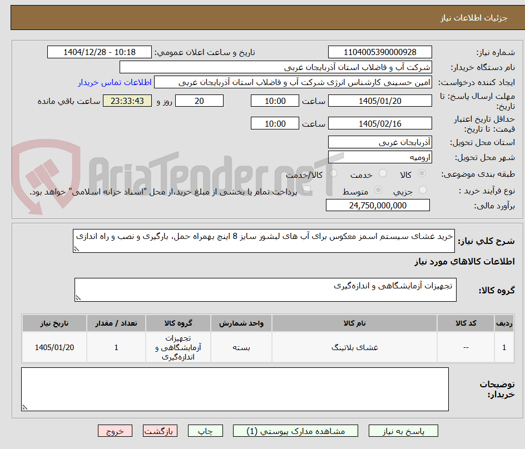Image resolution: width=525 pixels, height=449 pixels.
Task: Click the response deadline date 1405/01/20 field
Action: click(380, 101)
